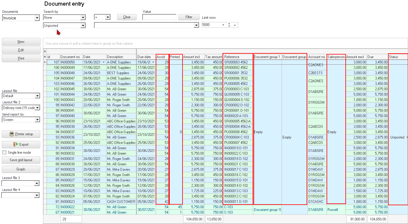Sort by the Document no. column header

tap(71, 57)
